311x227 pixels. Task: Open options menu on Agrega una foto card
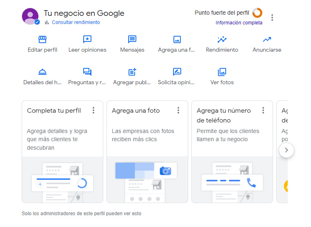[178, 110]
